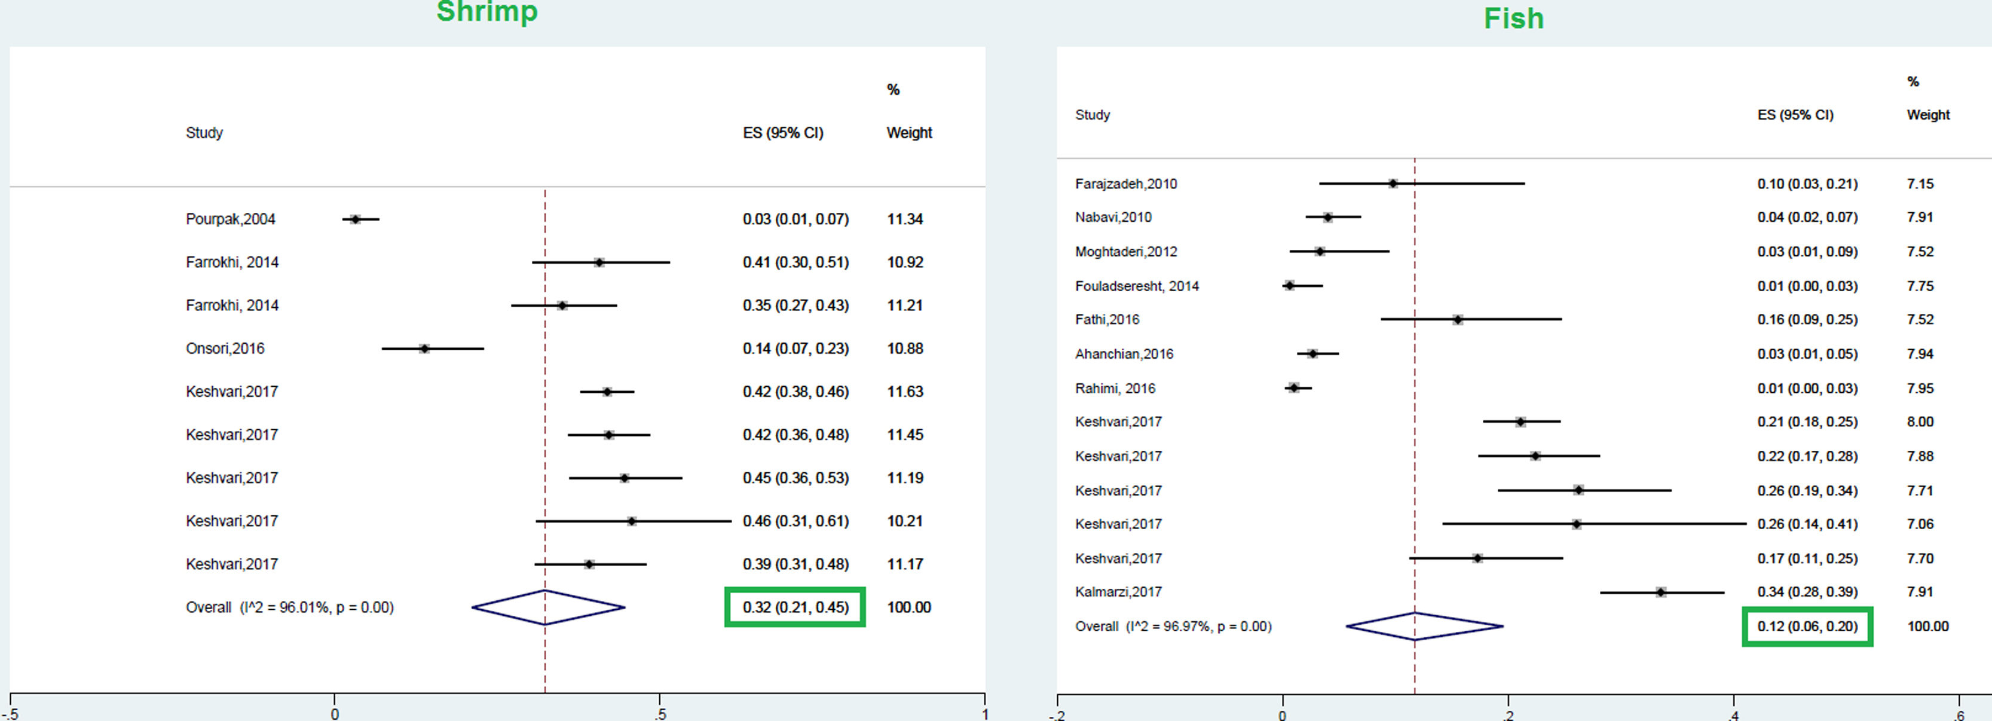Click the Shrimp Overall I^2 = 96.01% label
Image resolution: width=1992 pixels, height=721 pixels.
(x=289, y=608)
